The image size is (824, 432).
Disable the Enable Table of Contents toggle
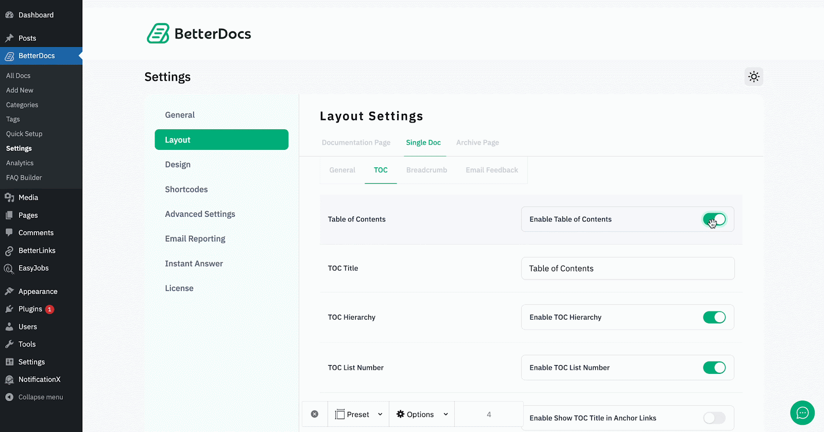[x=714, y=219]
